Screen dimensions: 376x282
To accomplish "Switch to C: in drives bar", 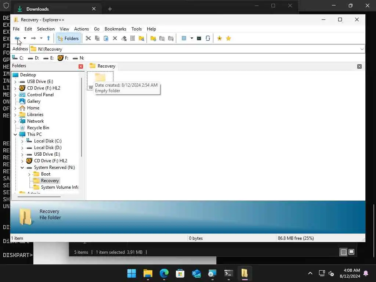I will [18, 58].
